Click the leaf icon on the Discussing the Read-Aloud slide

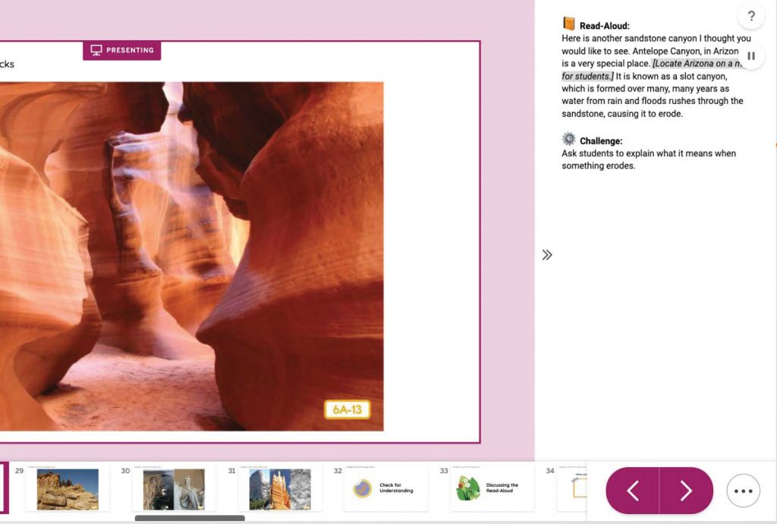click(466, 489)
